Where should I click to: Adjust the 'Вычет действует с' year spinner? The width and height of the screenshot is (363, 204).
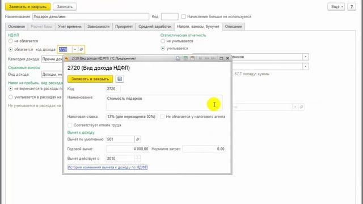click(x=137, y=159)
